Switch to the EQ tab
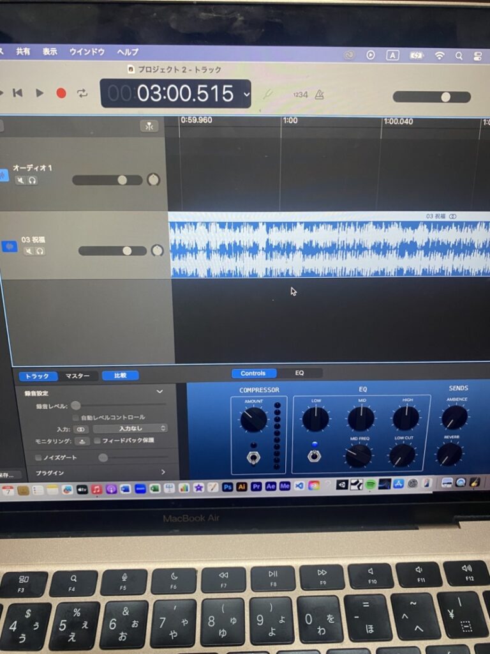Viewport: 490px width, 654px height. pyautogui.click(x=299, y=373)
